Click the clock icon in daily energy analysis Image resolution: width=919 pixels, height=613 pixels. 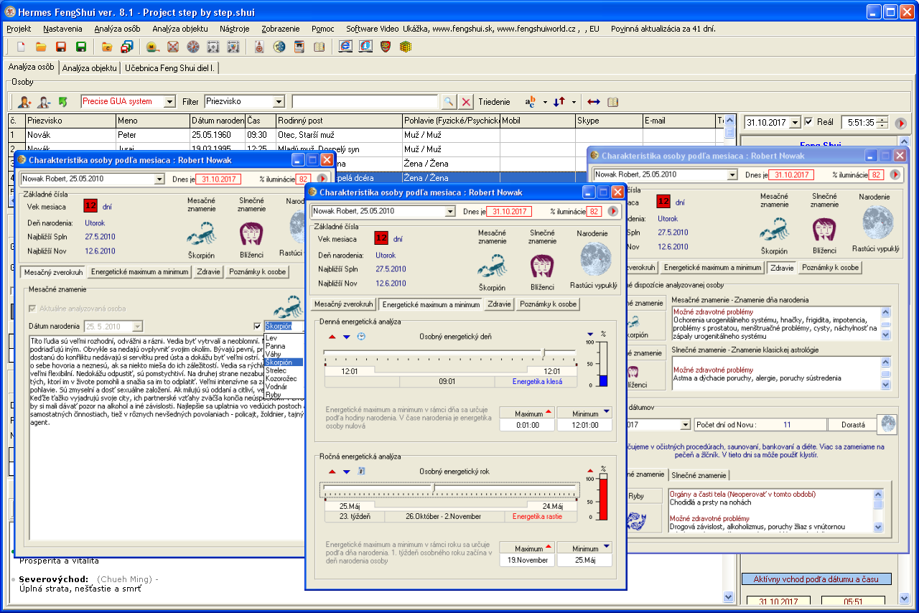pos(360,336)
